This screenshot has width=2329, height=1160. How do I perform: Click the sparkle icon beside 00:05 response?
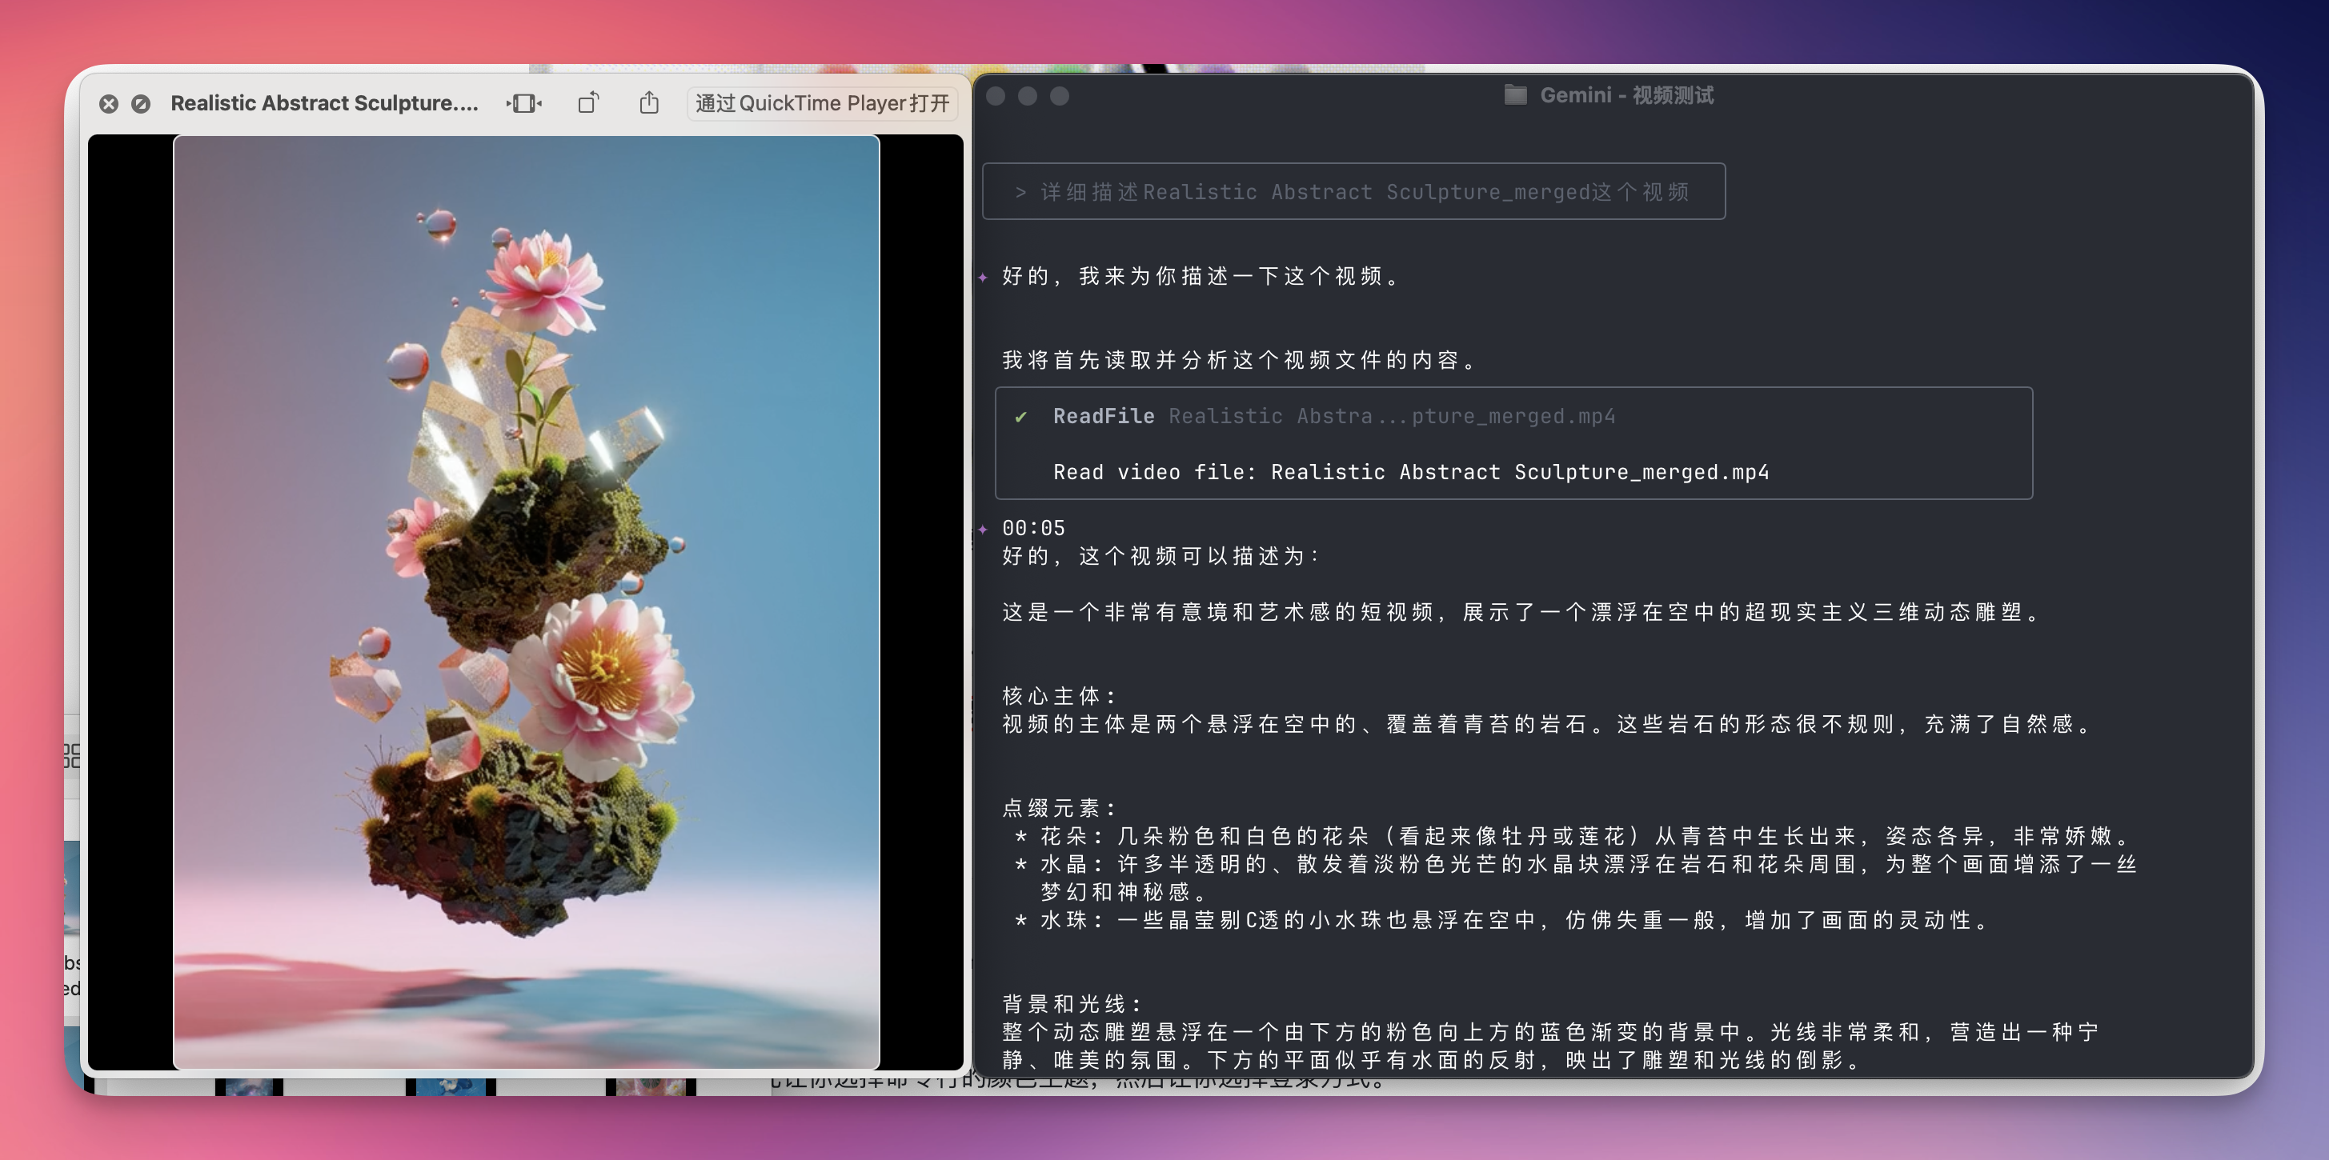click(x=983, y=529)
